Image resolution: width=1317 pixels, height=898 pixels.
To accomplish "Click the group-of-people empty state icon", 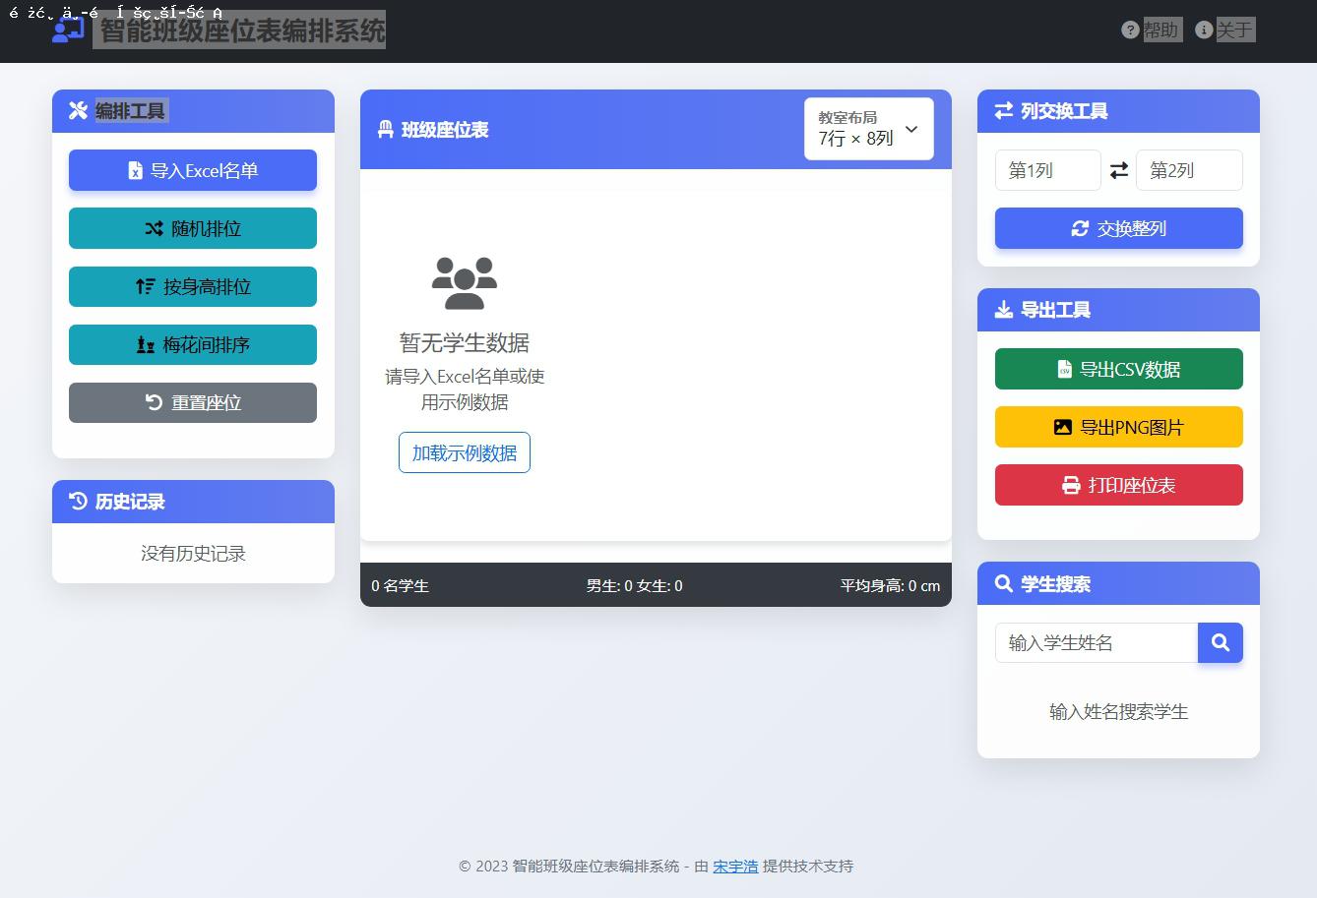I will 464,283.
